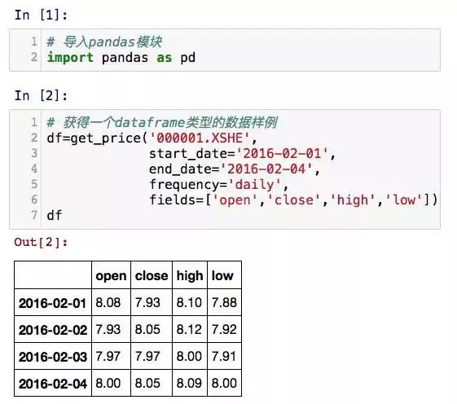Select the 2016-02-02 row index
Viewport: 457px width, 404px height.
53,330
